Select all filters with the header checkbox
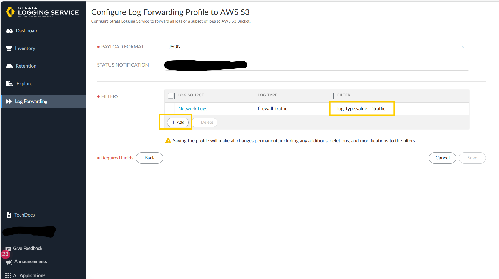Viewport: 499px width, 279px height. click(171, 96)
